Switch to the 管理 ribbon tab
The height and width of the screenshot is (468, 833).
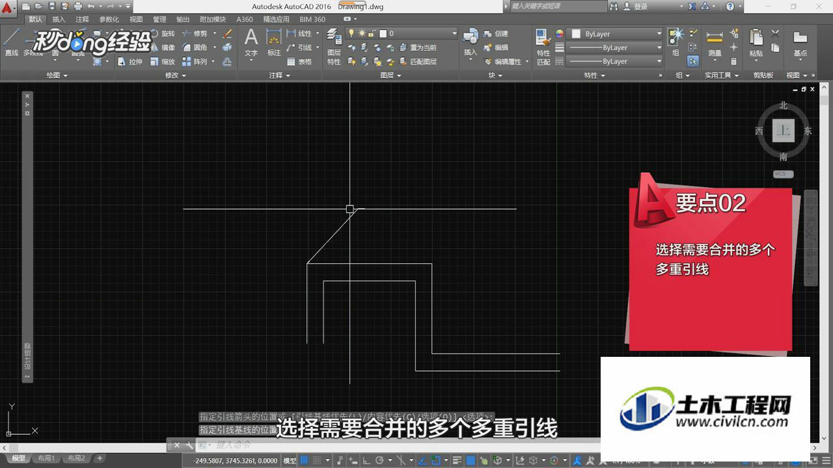point(159,19)
